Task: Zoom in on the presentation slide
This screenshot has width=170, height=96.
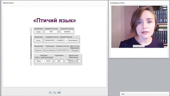Action: pyautogui.click(x=50, y=92)
